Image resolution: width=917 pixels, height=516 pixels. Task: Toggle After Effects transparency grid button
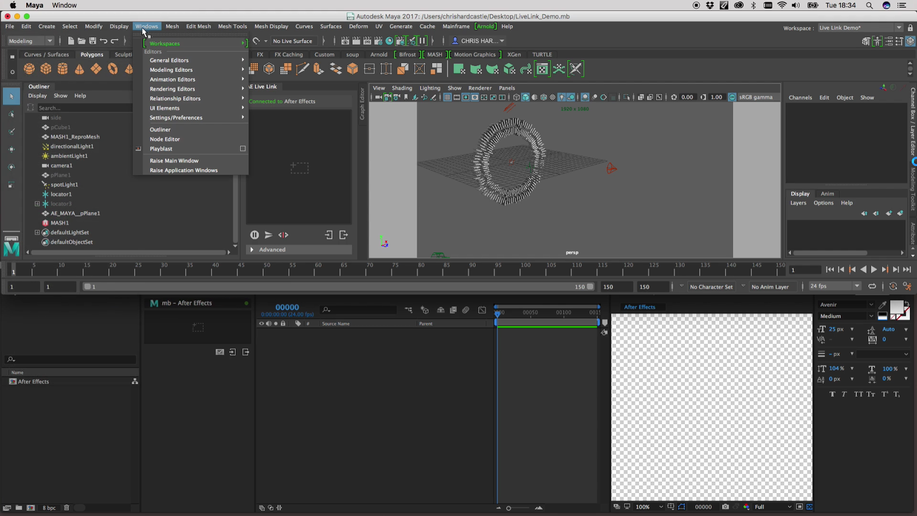809,507
